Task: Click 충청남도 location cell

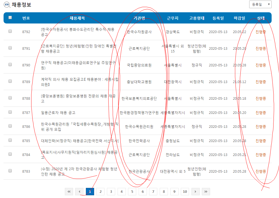Action: (173, 141)
